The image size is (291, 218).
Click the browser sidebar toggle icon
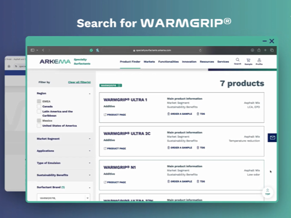(32, 50)
